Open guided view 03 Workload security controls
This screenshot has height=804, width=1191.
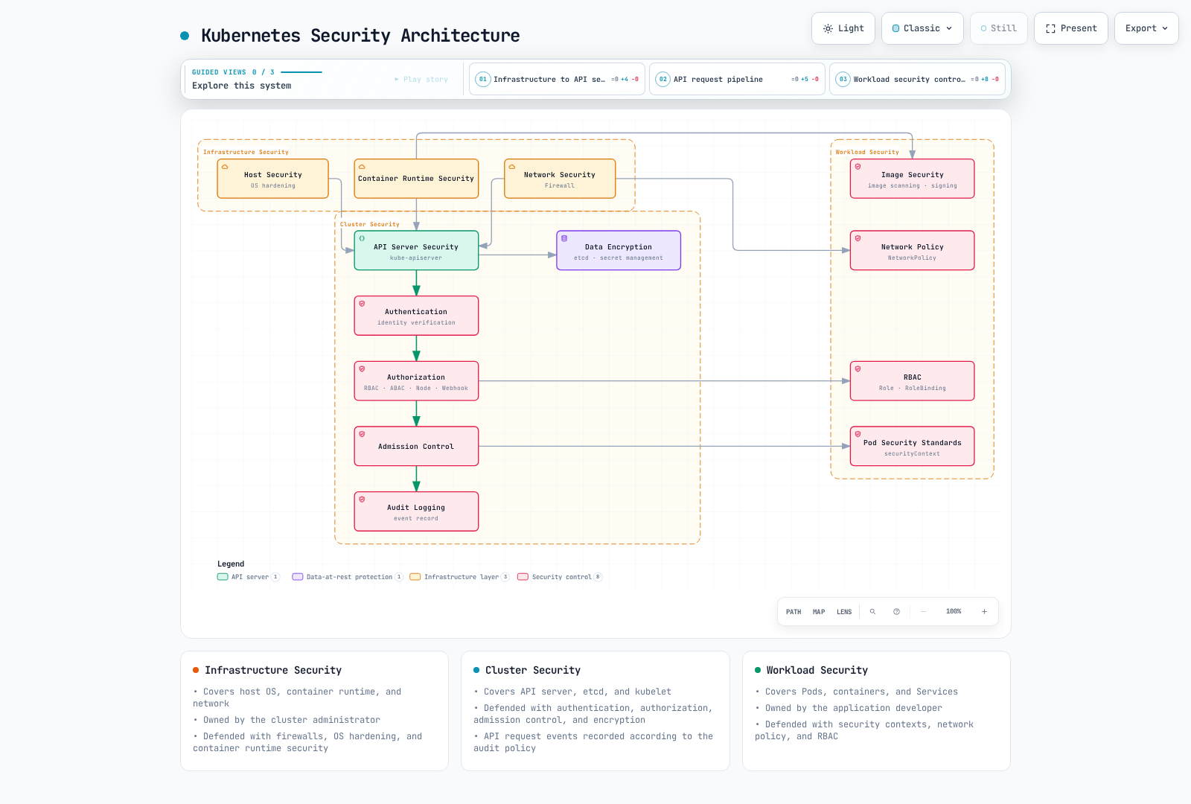917,79
